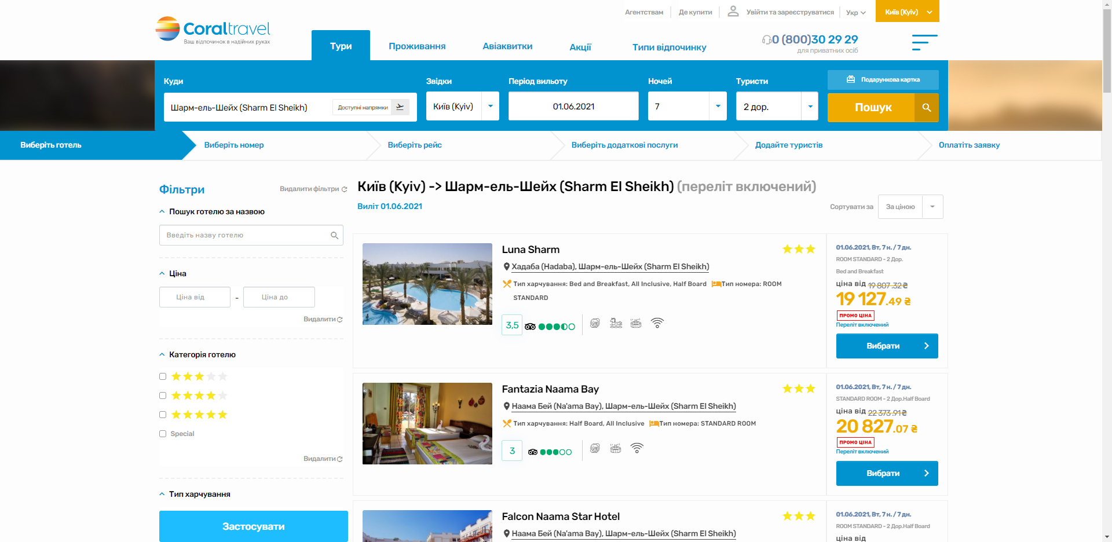
Task: Select the Акції tab
Action: coord(580,47)
